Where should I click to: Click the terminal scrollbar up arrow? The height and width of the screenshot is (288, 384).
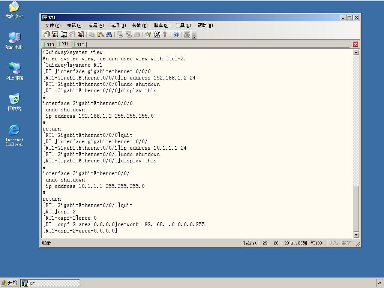click(x=356, y=52)
